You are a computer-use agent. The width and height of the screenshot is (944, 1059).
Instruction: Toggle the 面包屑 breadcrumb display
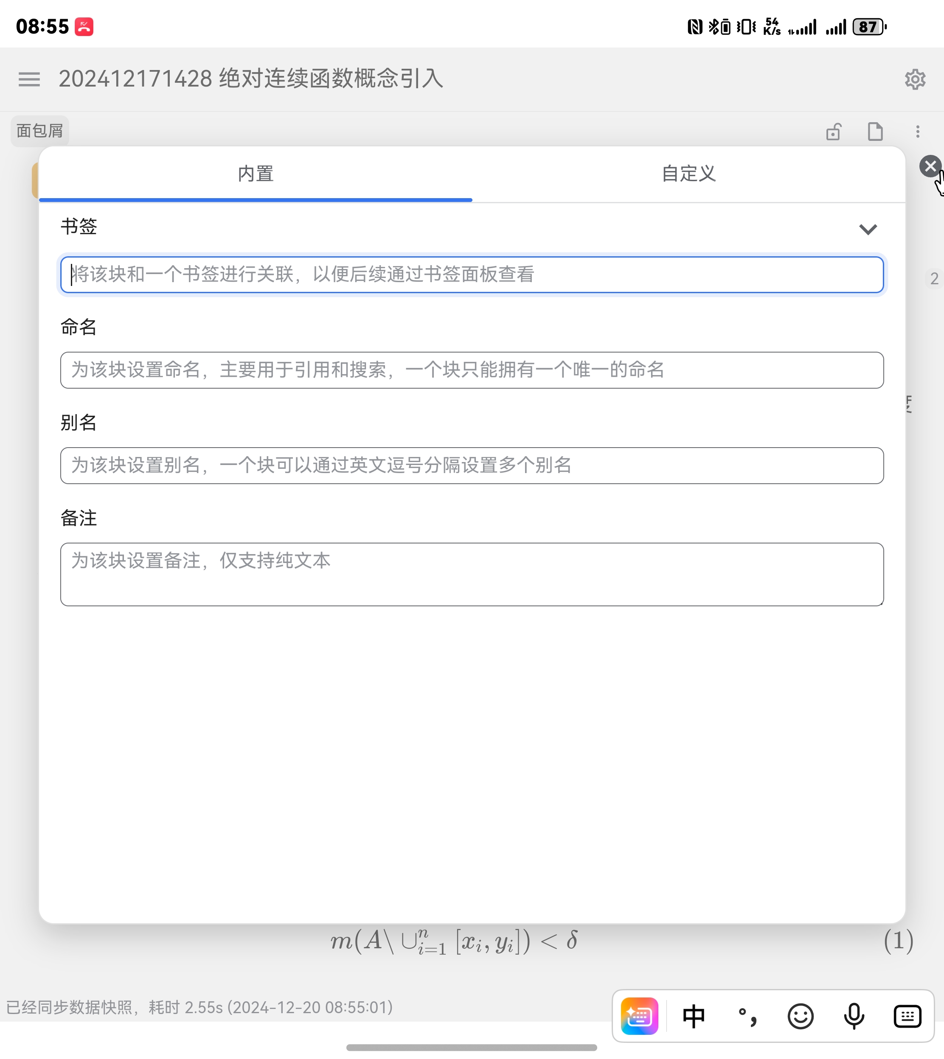39,130
